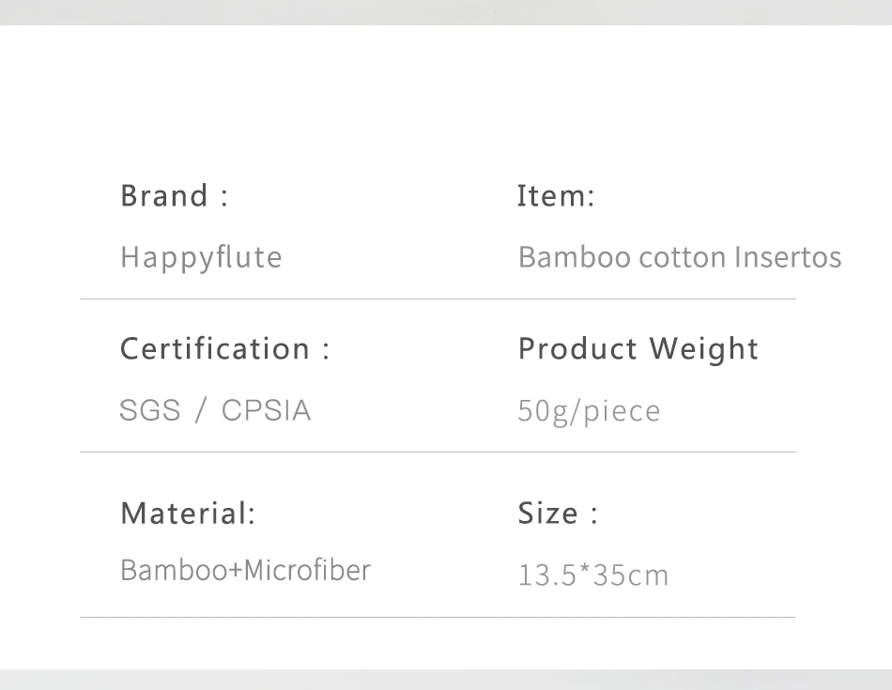Click the divider line under the 50g/piece row
Viewport: 892px width, 690px height.
pyautogui.click(x=438, y=452)
